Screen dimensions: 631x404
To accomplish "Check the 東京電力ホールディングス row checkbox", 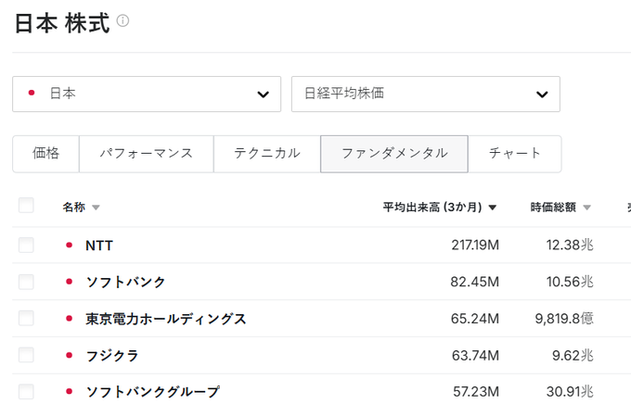I will [x=26, y=319].
